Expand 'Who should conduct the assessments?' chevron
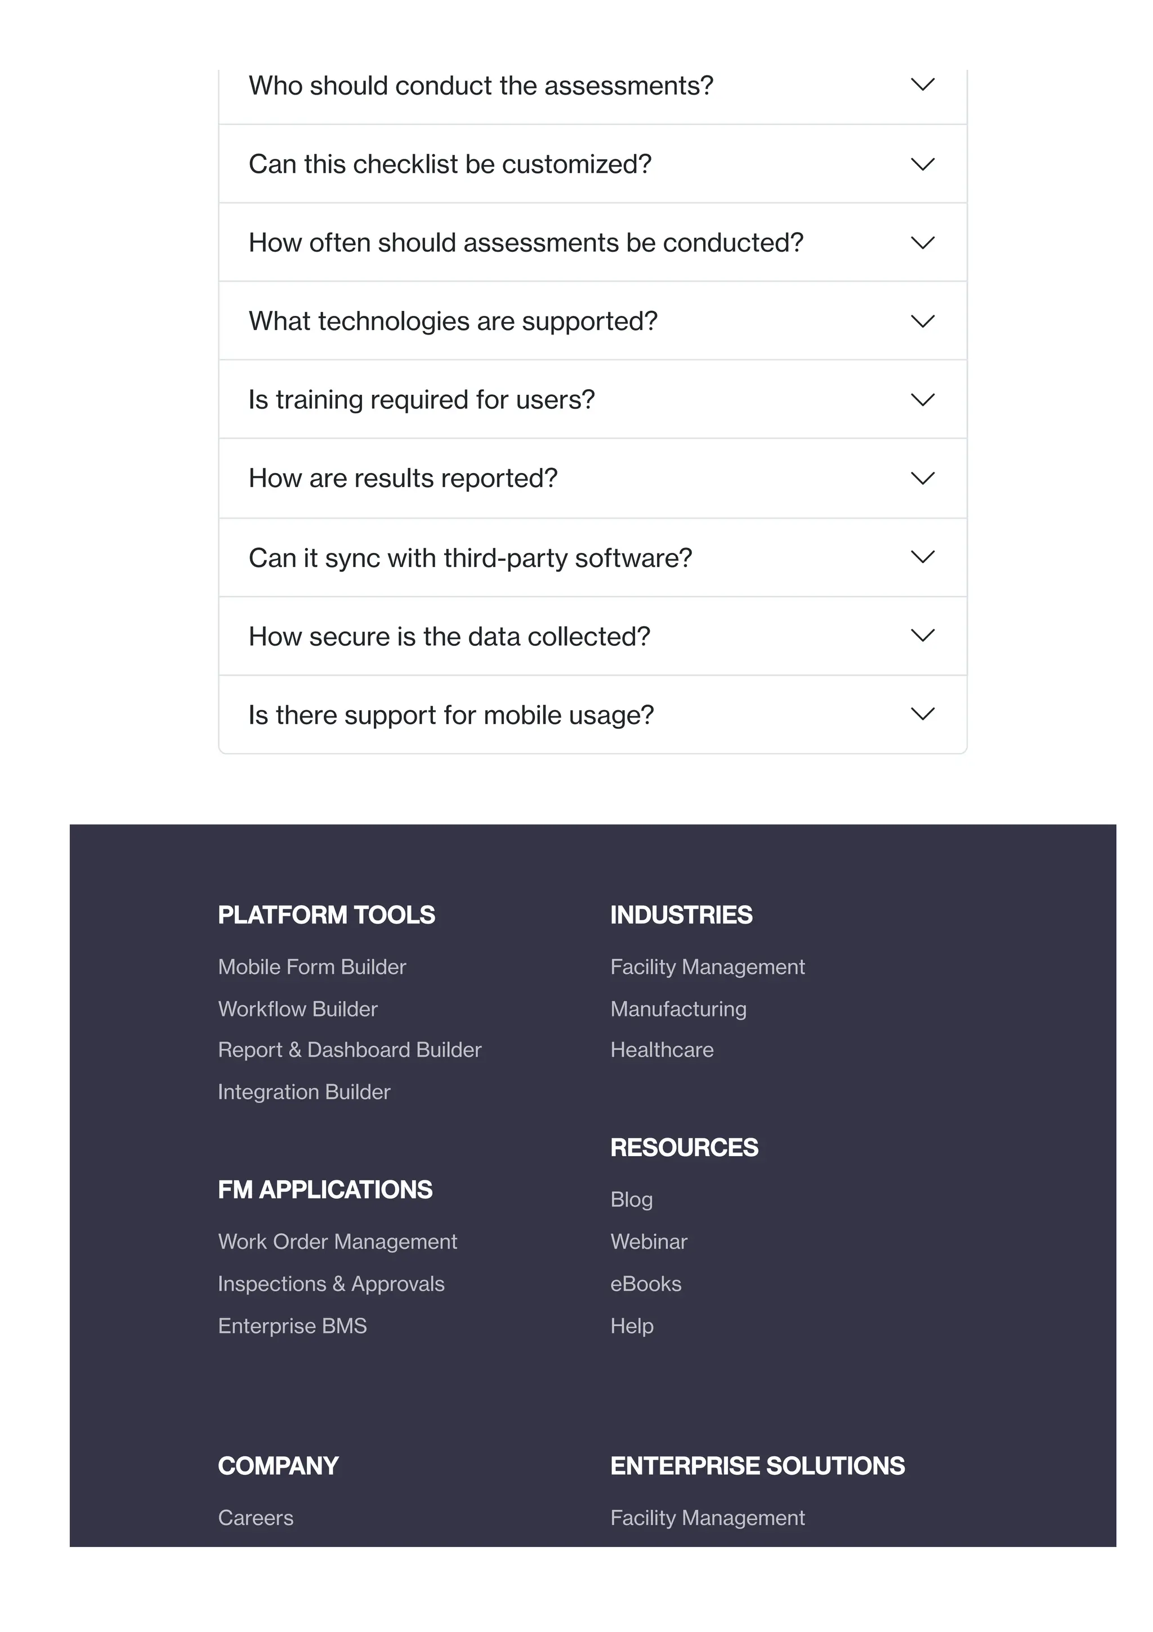 click(x=922, y=85)
